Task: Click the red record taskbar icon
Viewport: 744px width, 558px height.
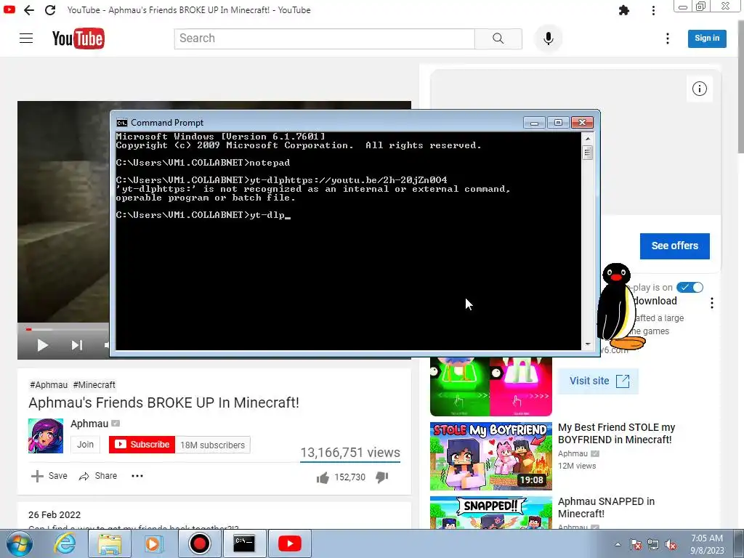Action: pyautogui.click(x=199, y=543)
